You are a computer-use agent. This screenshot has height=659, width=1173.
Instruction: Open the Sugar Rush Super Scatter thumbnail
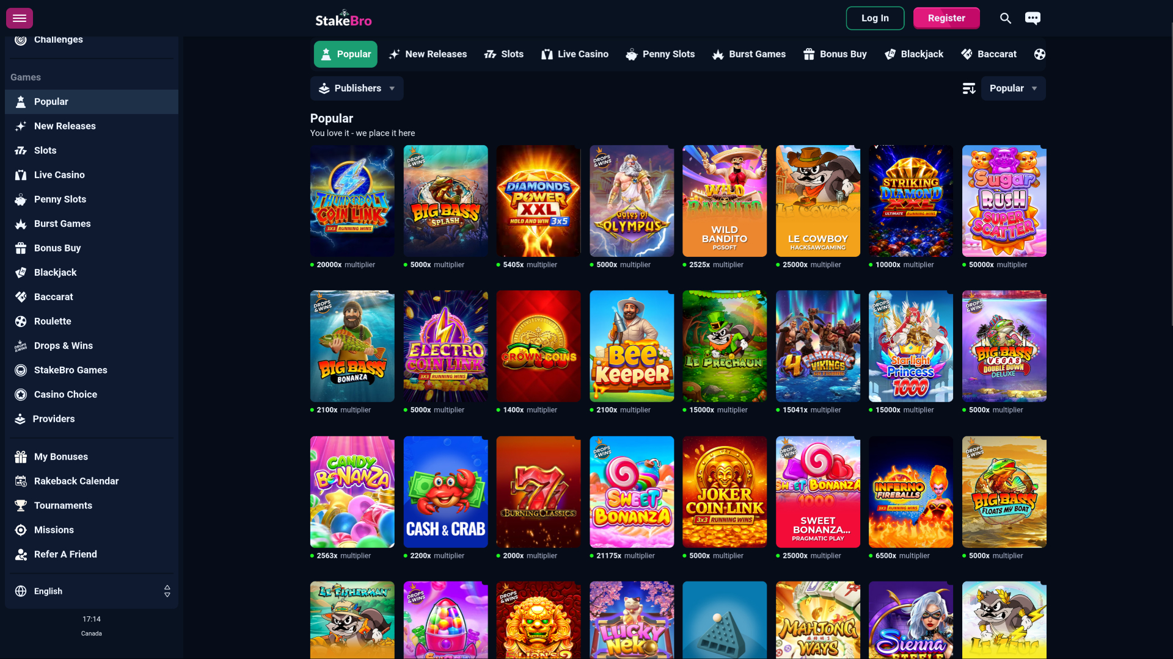click(x=1004, y=201)
